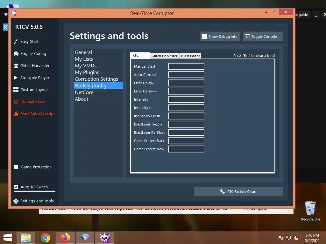The height and width of the screenshot is (244, 326).
Task: Select My VMDs settings category
Action: (99, 65)
